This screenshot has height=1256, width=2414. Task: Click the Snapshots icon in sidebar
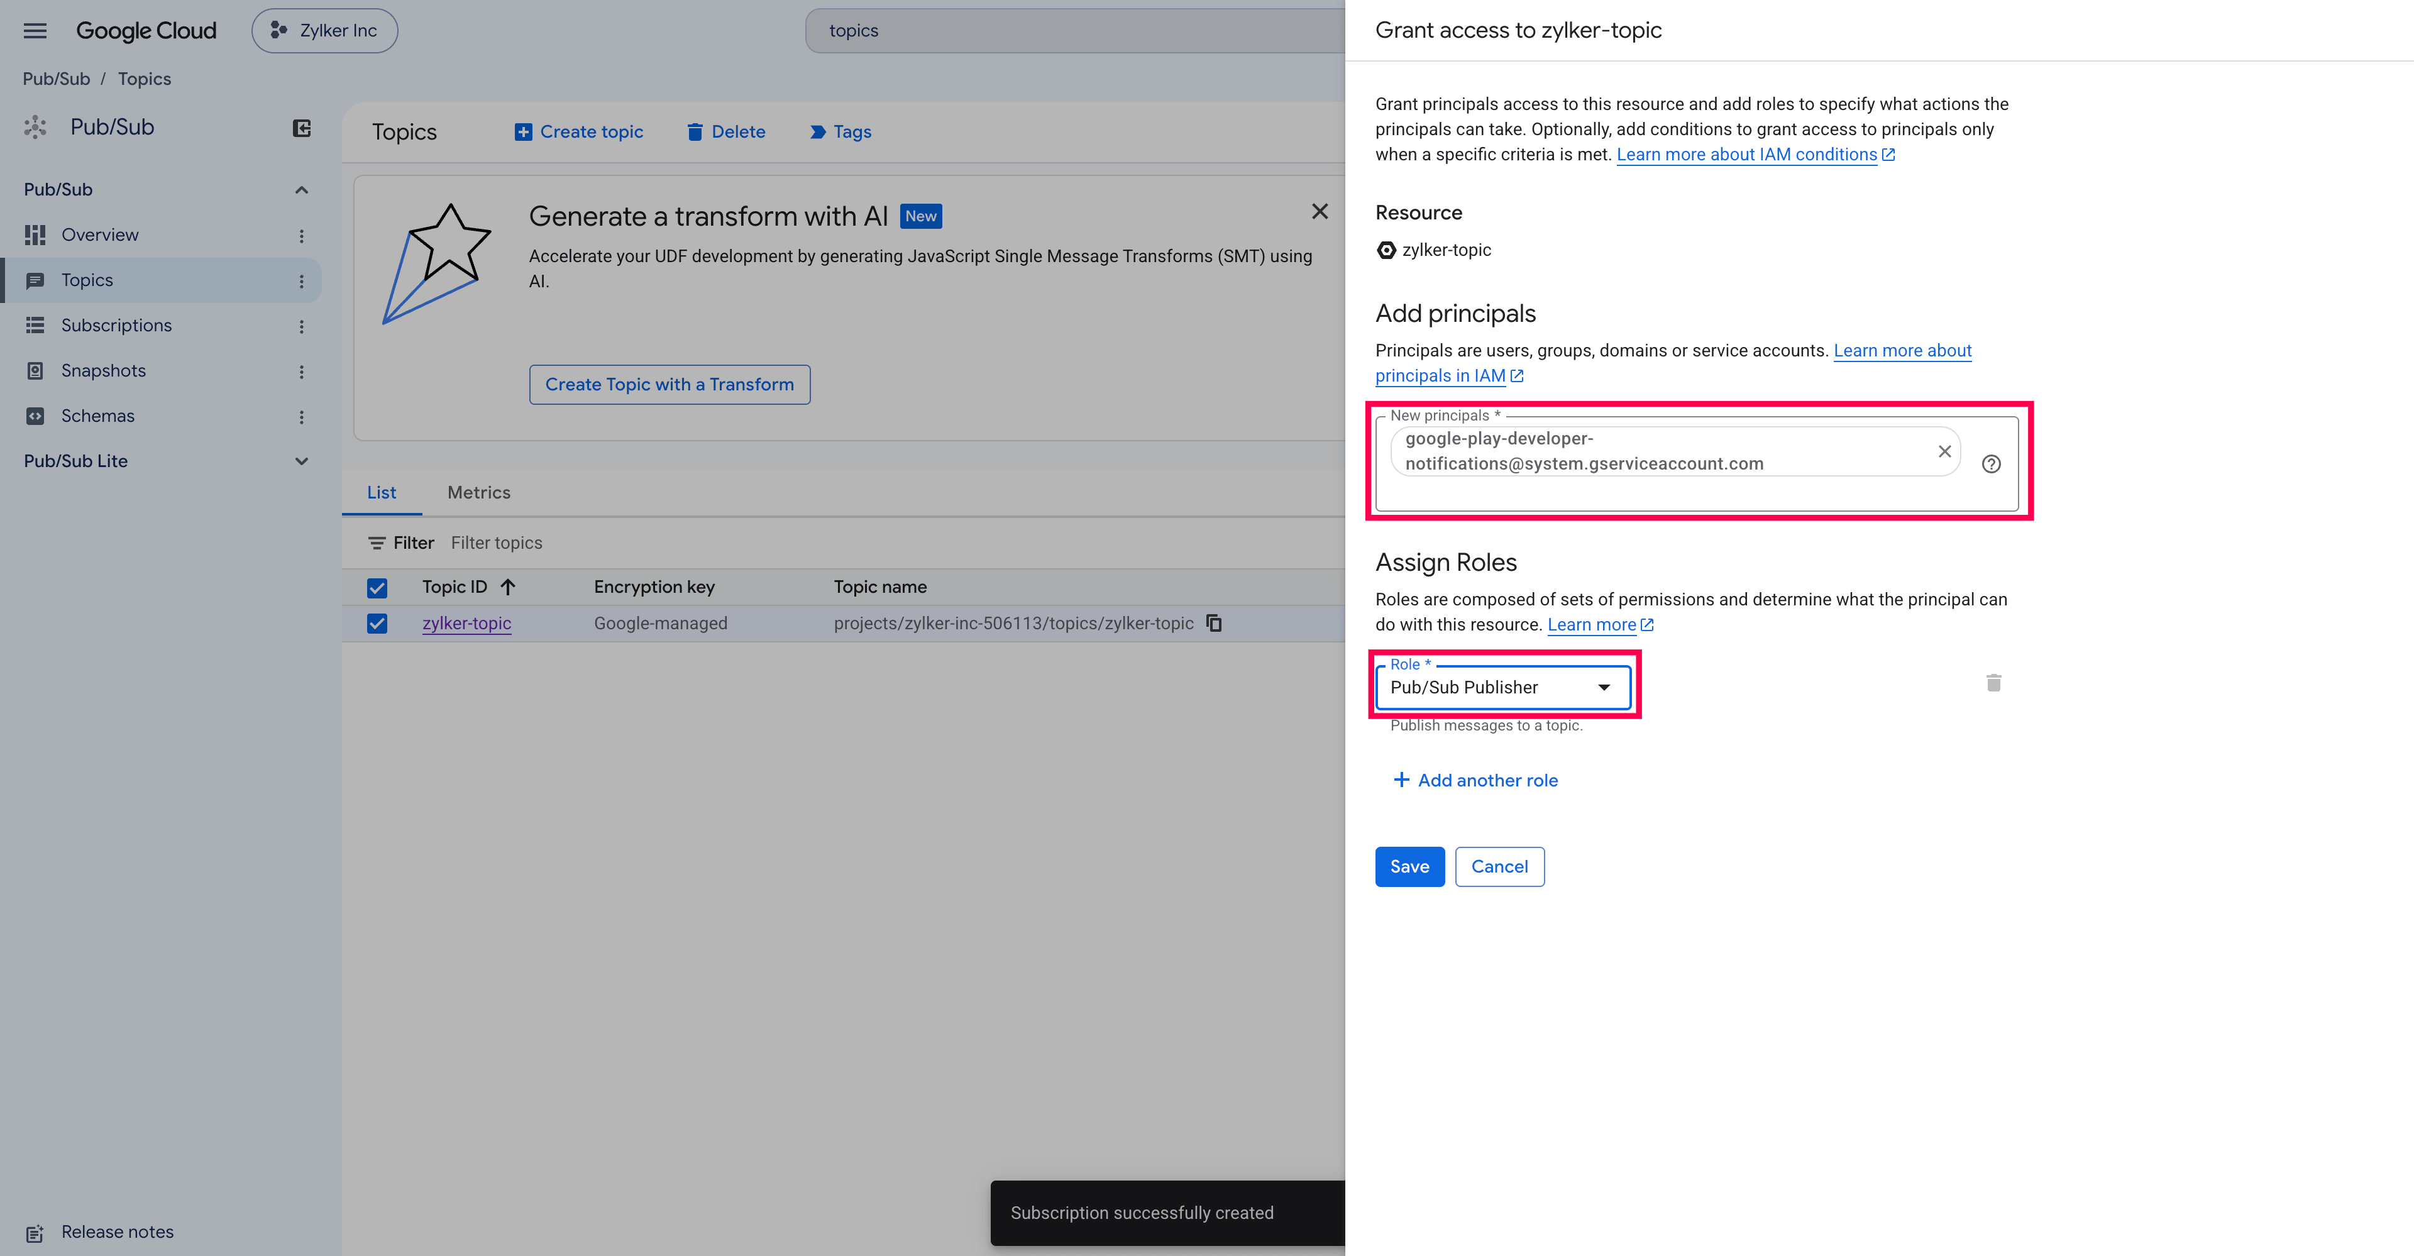pos(35,371)
